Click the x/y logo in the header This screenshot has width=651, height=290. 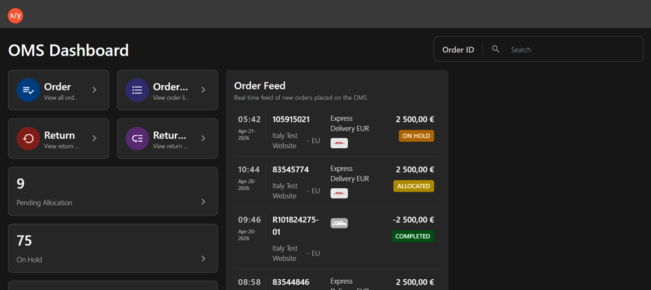pyautogui.click(x=15, y=16)
